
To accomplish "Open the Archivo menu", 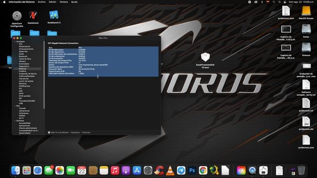I will 42,2.
